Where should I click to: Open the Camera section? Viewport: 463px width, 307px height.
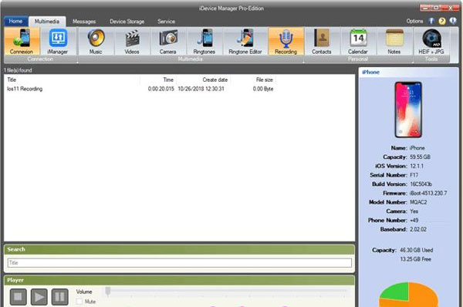click(x=167, y=42)
